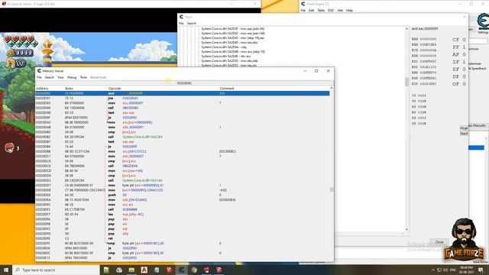This screenshot has height=275, width=489.
Task: Click the taskbar clock and date
Action: 466,270
